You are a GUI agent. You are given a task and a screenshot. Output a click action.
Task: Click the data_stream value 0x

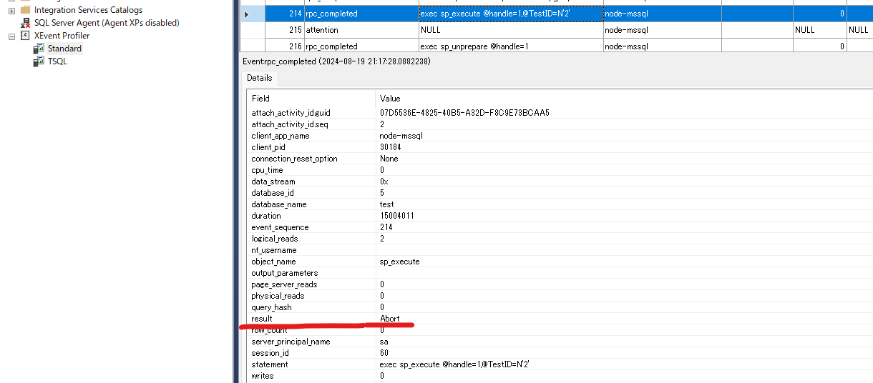pyautogui.click(x=384, y=181)
